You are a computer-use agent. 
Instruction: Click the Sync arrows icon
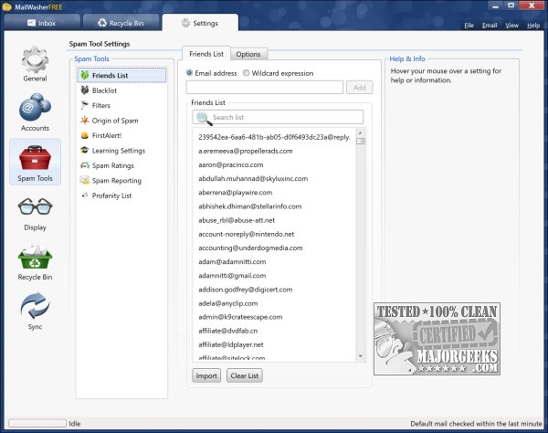pyautogui.click(x=35, y=306)
